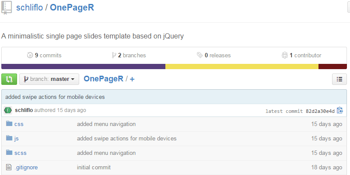The image size is (350, 175).
Task: Click the green compare branches icon button
Action: click(9, 79)
